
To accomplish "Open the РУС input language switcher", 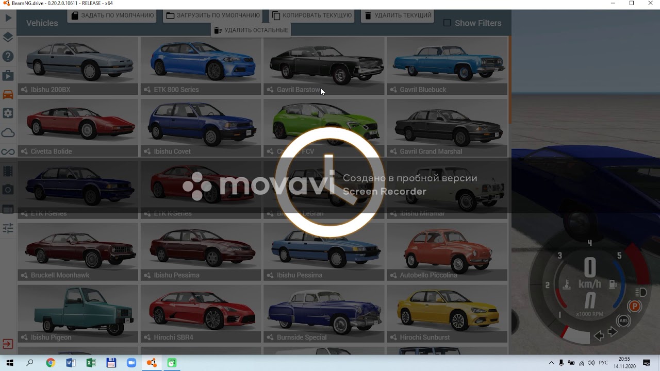I will pyautogui.click(x=603, y=363).
